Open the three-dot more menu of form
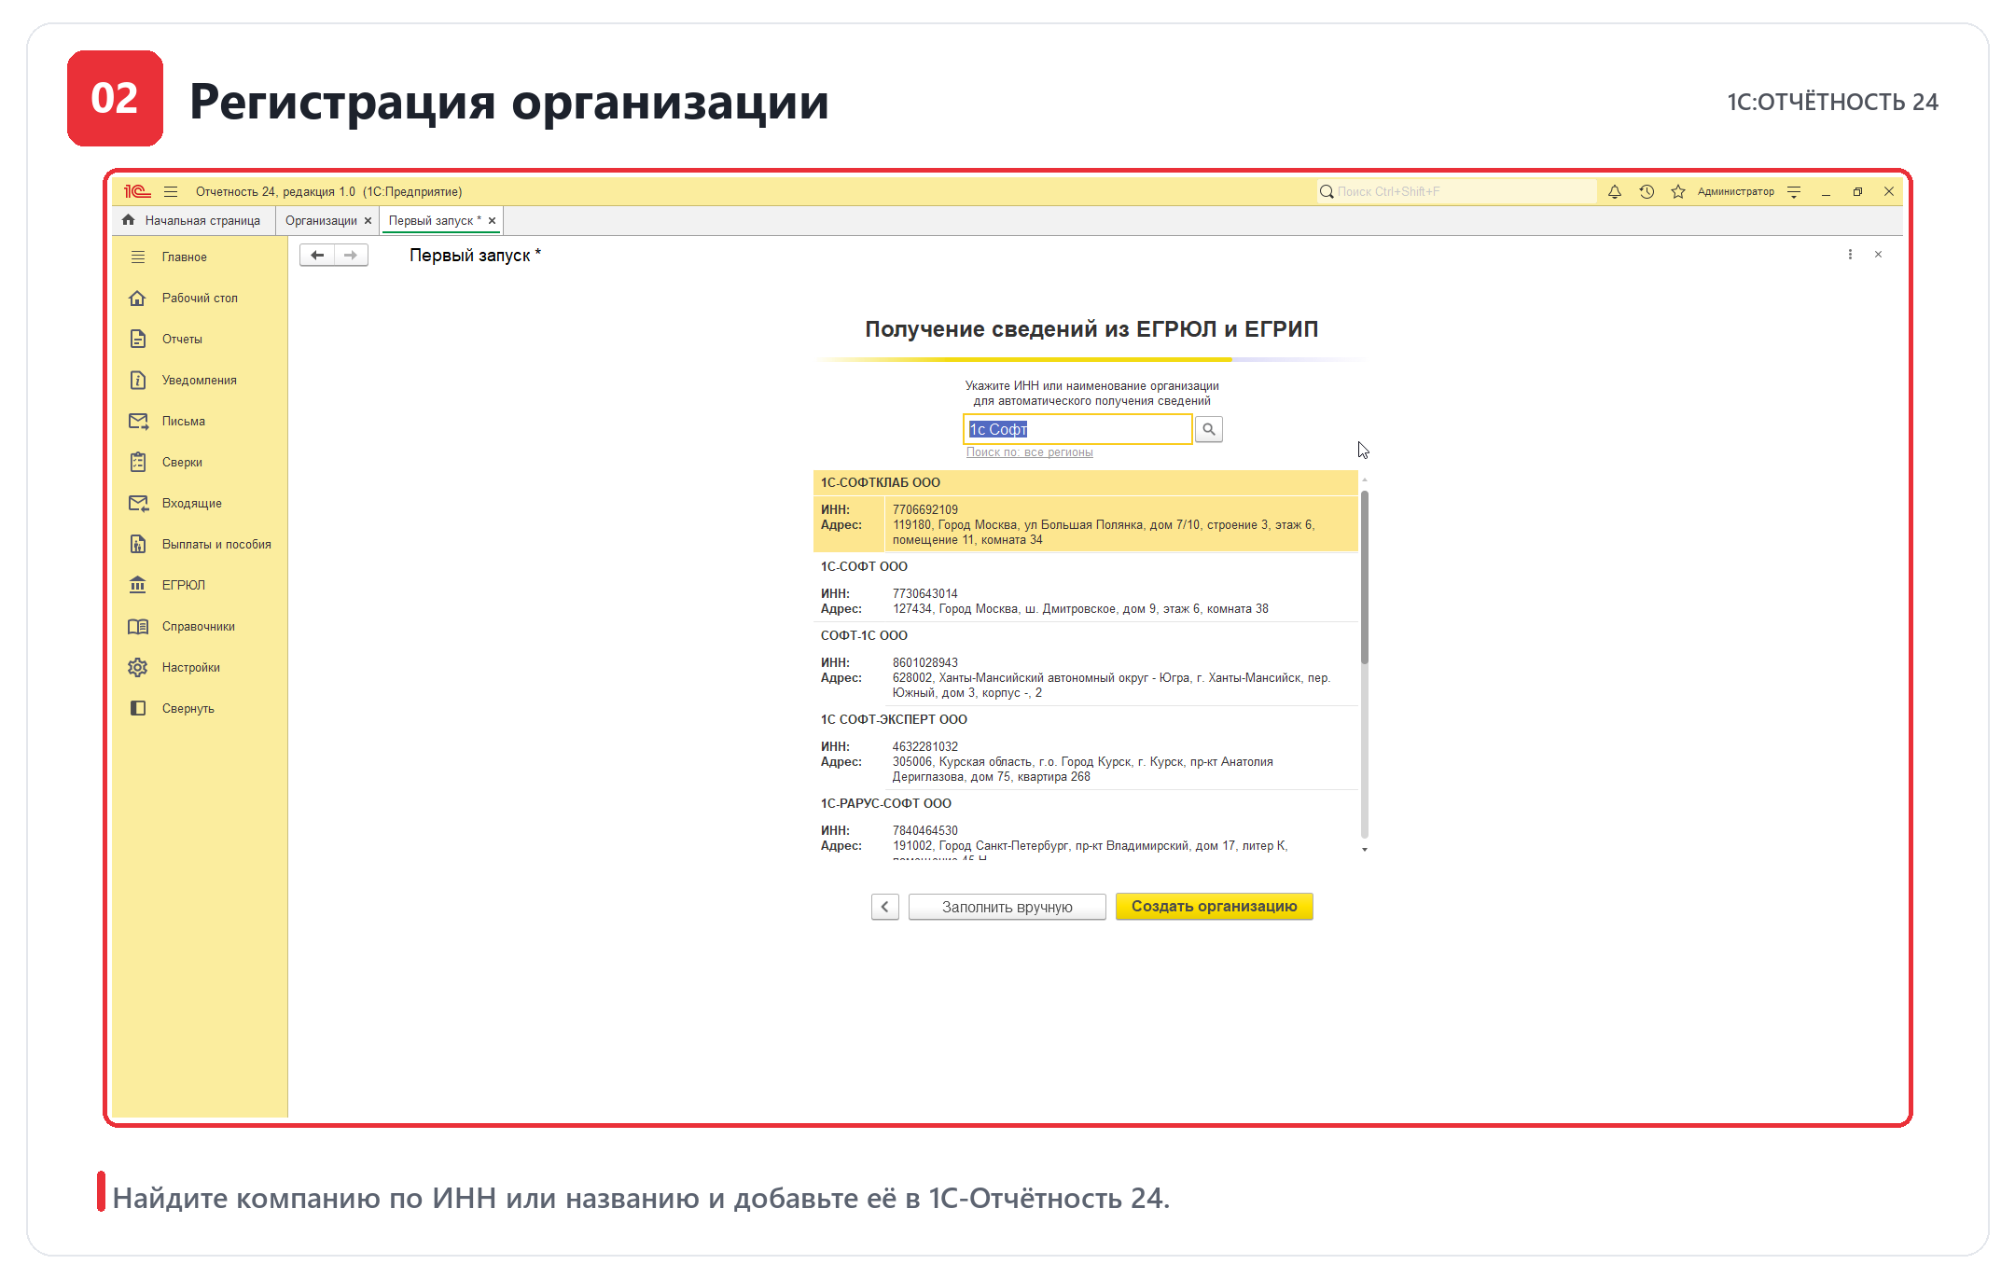This screenshot has width=2015, height=1278. tap(1850, 255)
